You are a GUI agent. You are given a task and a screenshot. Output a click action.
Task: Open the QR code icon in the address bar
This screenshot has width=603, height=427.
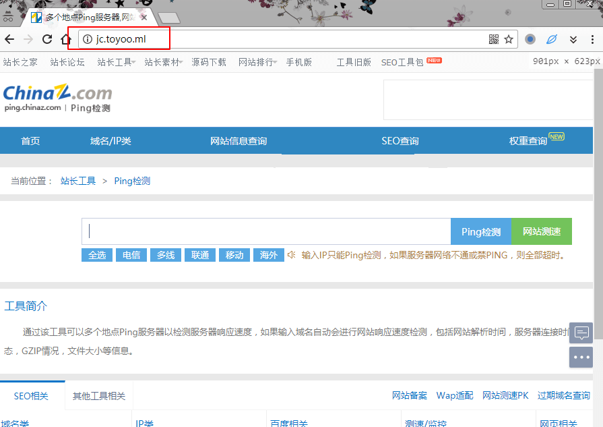pyautogui.click(x=494, y=39)
